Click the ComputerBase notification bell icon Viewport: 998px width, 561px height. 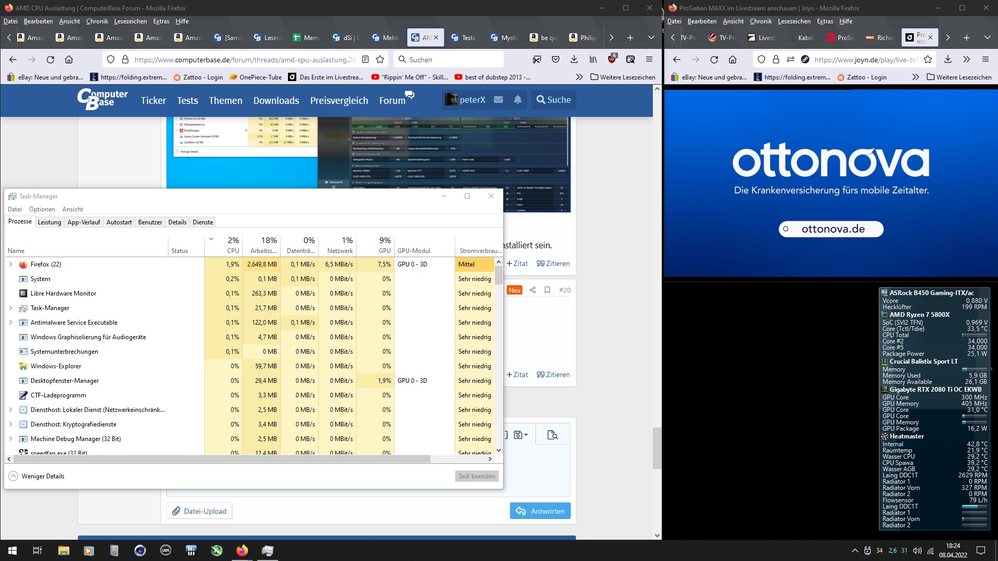tap(518, 100)
